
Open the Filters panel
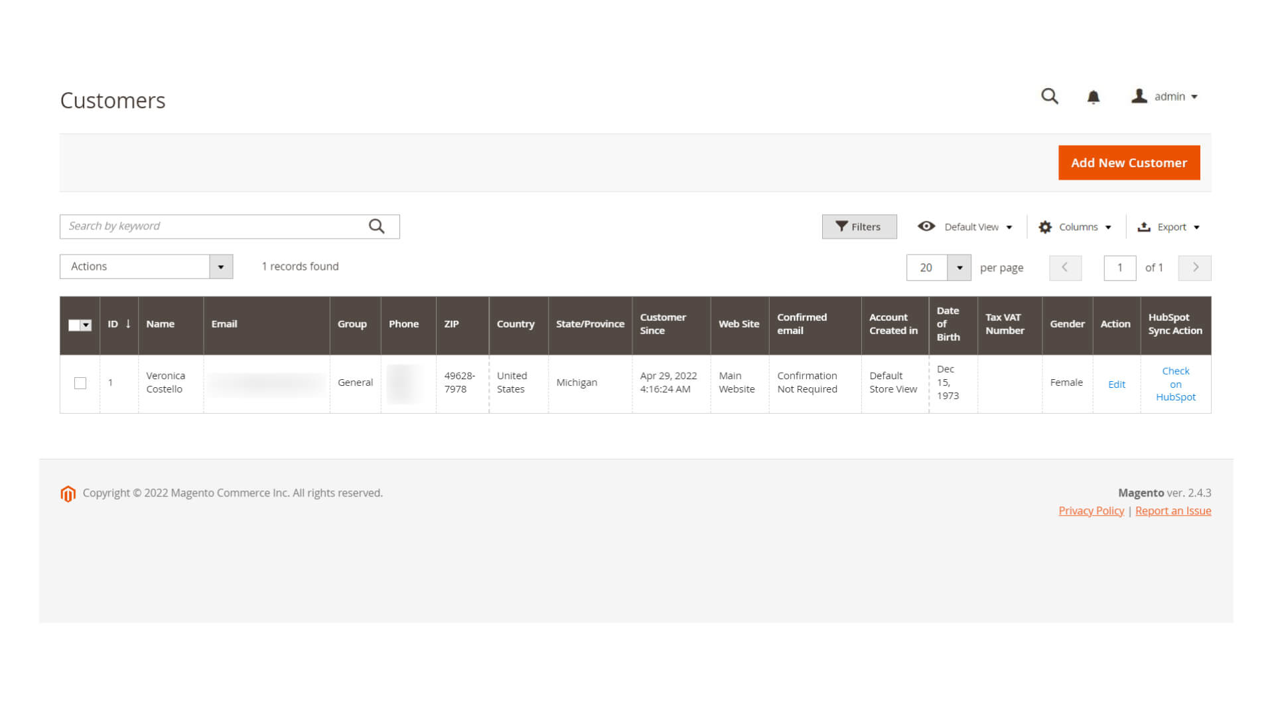tap(859, 227)
